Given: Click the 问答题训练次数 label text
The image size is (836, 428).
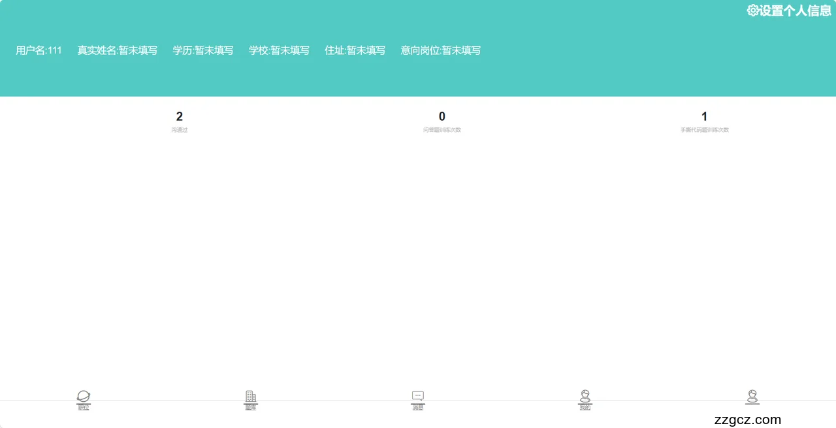Looking at the screenshot, I should point(442,130).
